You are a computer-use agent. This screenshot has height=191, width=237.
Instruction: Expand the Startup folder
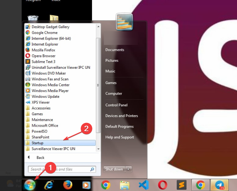(x=60, y=143)
